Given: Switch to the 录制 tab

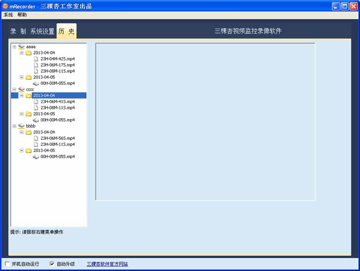Looking at the screenshot, I should click(18, 31).
